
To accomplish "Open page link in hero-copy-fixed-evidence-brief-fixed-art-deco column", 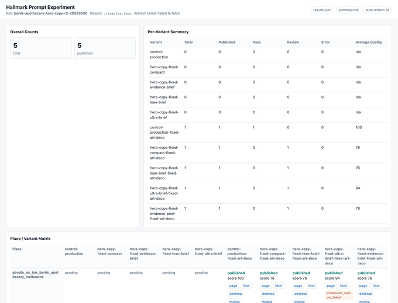I will click(363, 285).
